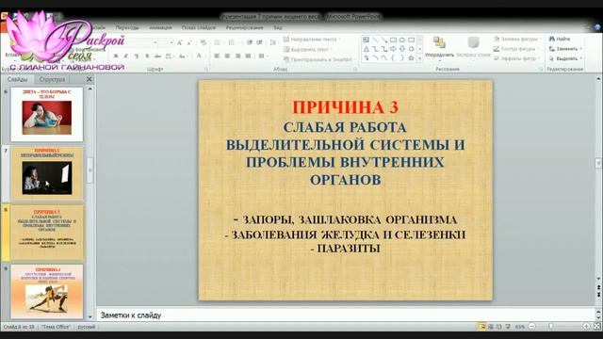Open Arrange dropdown

click(439, 48)
